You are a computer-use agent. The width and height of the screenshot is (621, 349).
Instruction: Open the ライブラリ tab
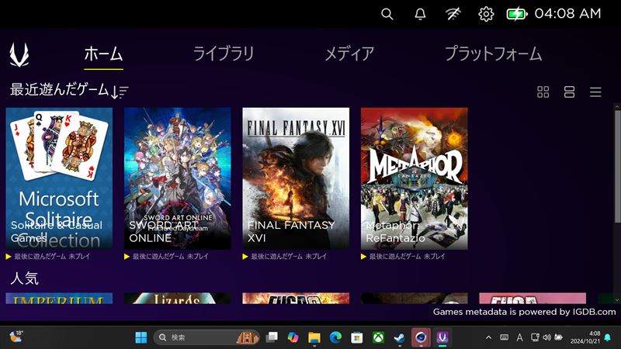coord(224,54)
